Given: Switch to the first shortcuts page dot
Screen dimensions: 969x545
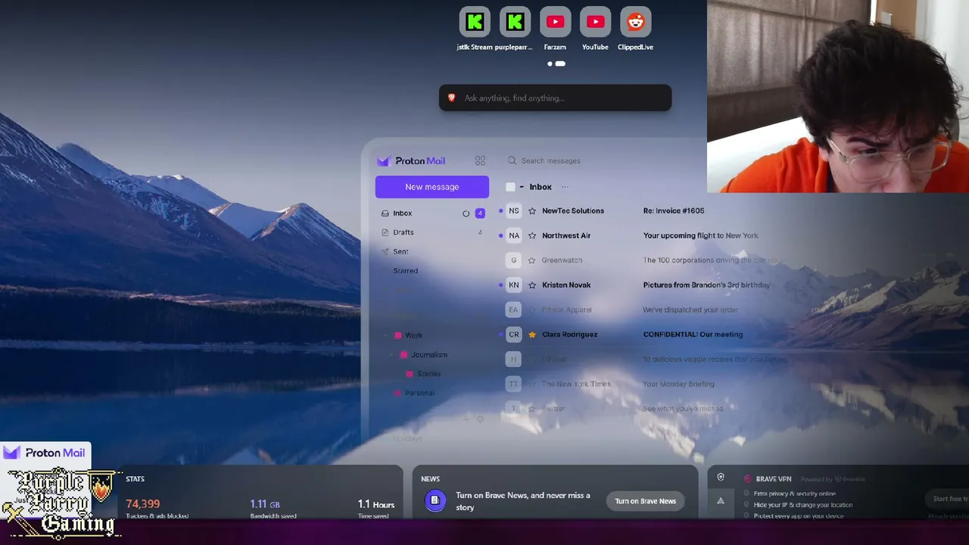Looking at the screenshot, I should tap(550, 64).
